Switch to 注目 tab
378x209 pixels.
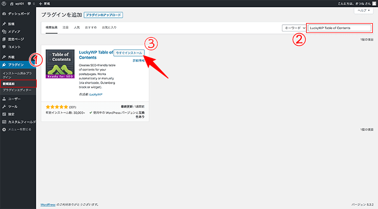pos(66,28)
